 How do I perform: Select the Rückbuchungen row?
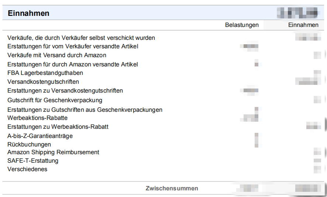pos(29,144)
